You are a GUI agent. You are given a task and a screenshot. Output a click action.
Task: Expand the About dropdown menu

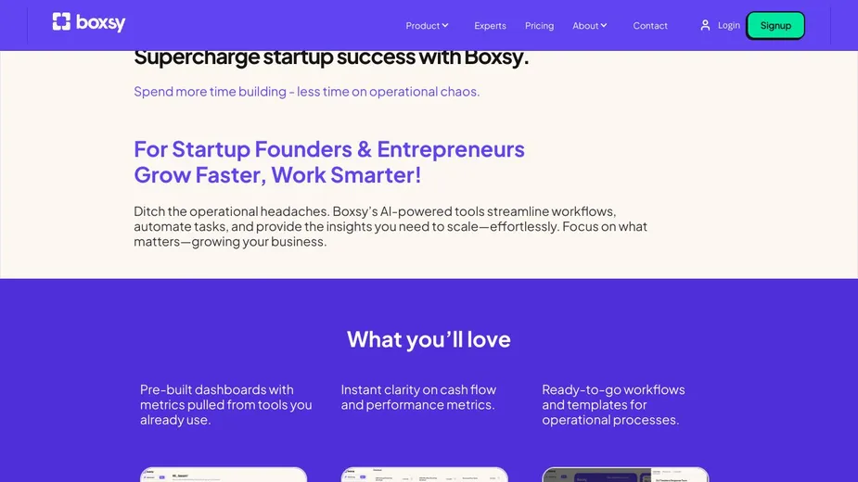(585, 26)
